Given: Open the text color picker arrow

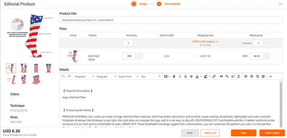Looking at the screenshot, I should [201, 77].
